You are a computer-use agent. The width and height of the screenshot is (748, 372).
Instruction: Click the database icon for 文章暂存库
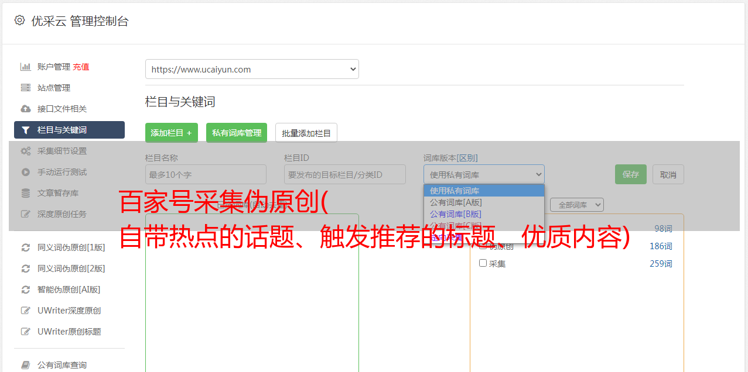coord(25,193)
